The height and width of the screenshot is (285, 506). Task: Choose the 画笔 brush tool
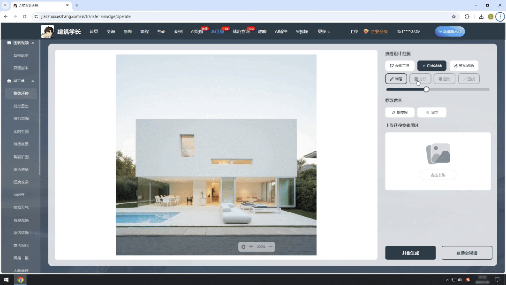(396, 79)
